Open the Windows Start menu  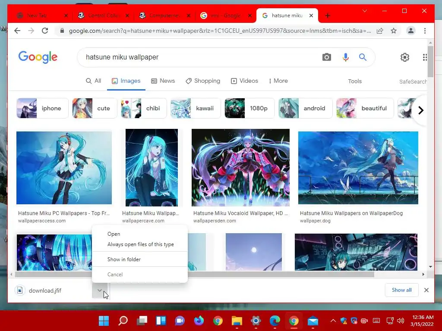coord(104,321)
